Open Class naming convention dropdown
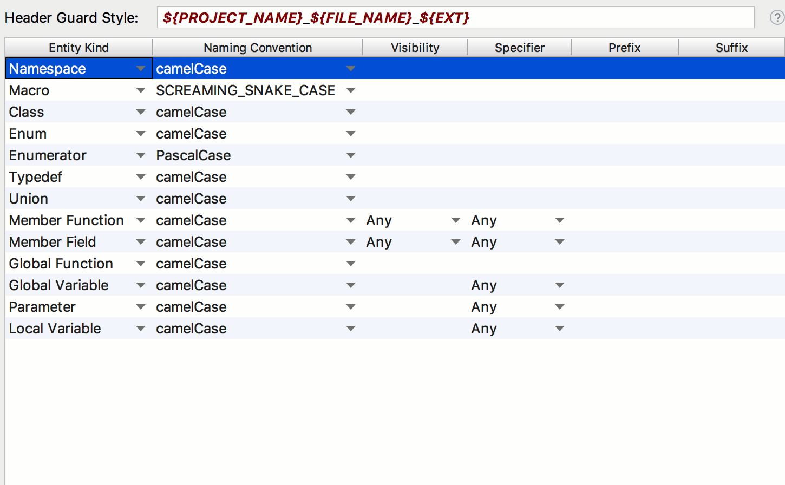Viewport: 785px width, 485px height. coord(351,112)
